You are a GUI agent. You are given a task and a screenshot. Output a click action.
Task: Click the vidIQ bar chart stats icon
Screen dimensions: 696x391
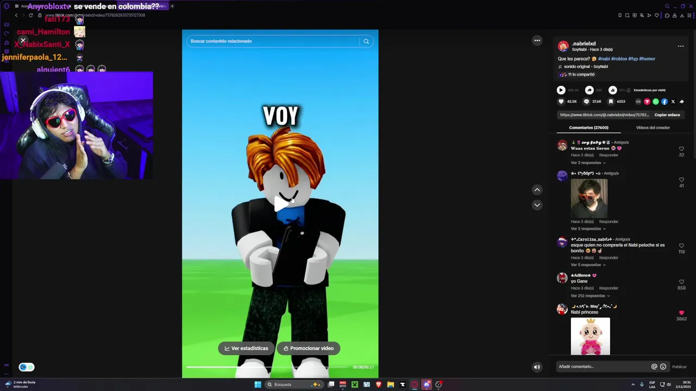click(613, 90)
